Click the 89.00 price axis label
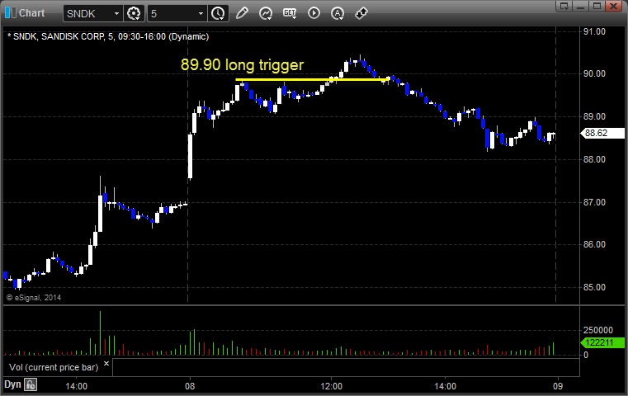 [594, 116]
